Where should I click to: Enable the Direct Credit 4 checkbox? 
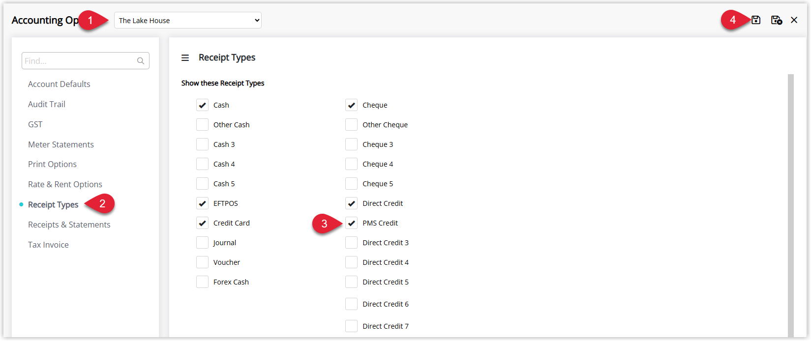pyautogui.click(x=351, y=262)
